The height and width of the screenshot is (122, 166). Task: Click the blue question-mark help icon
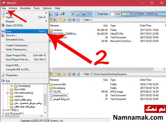[84, 14]
